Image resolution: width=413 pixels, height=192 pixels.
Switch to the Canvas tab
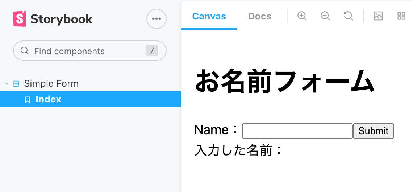(x=209, y=16)
